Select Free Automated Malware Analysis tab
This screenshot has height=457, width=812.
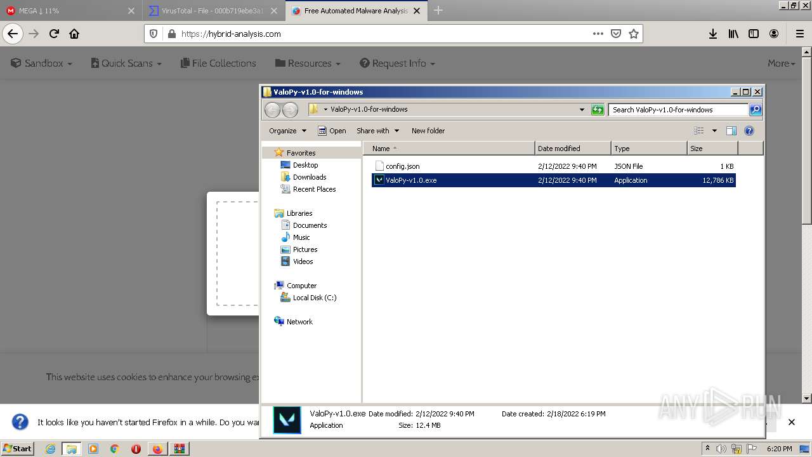[357, 11]
